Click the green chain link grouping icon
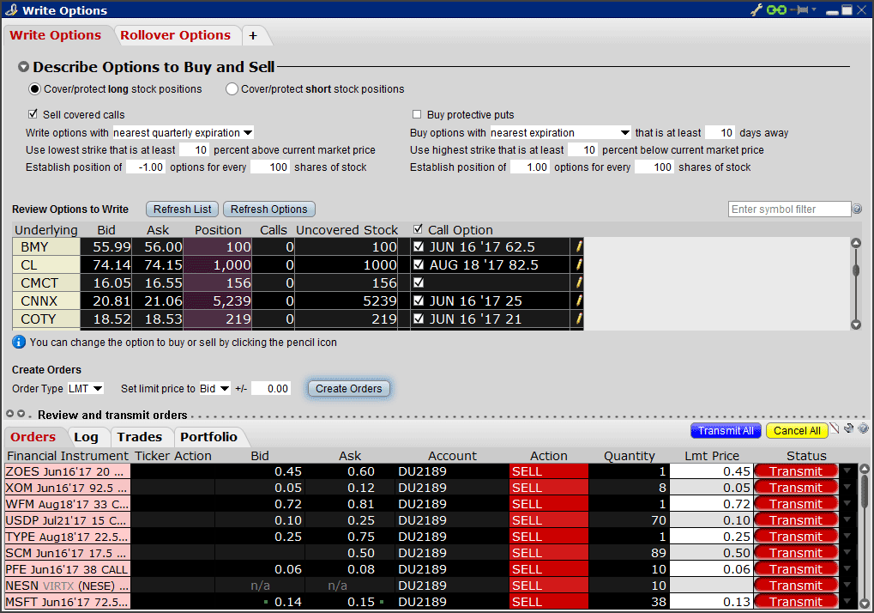The height and width of the screenshot is (613, 874). tap(776, 10)
